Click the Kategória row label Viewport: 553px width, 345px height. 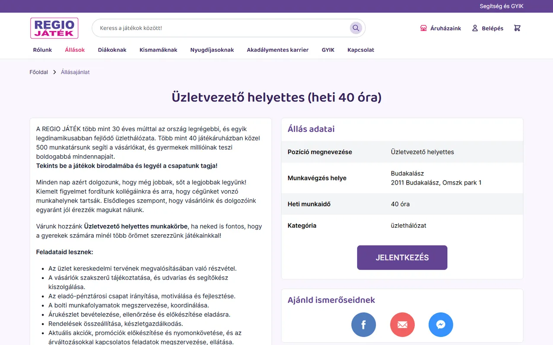click(x=302, y=226)
